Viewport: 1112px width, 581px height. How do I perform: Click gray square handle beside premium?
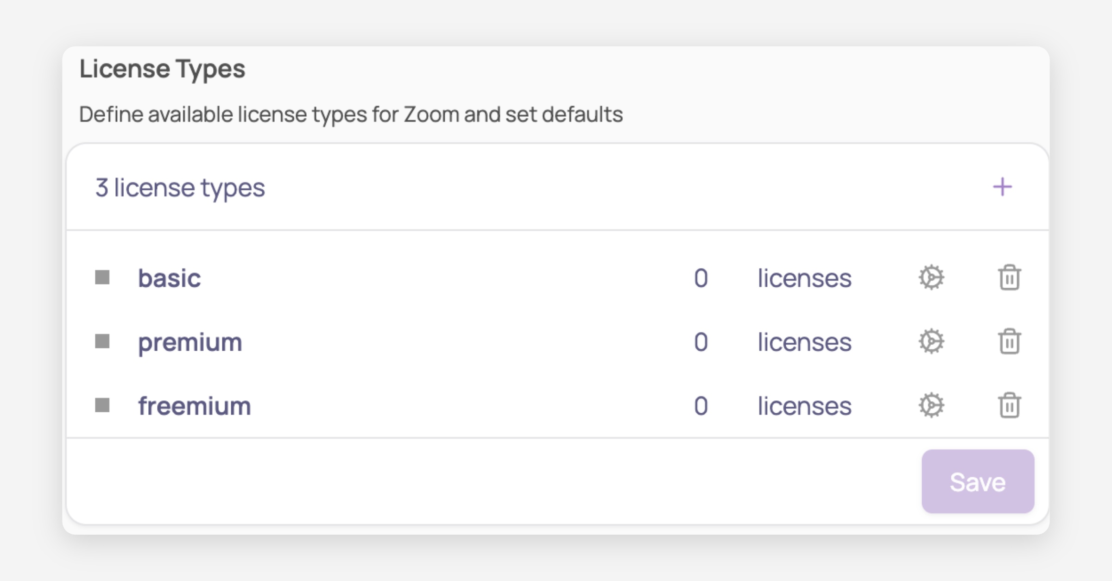[x=102, y=341]
